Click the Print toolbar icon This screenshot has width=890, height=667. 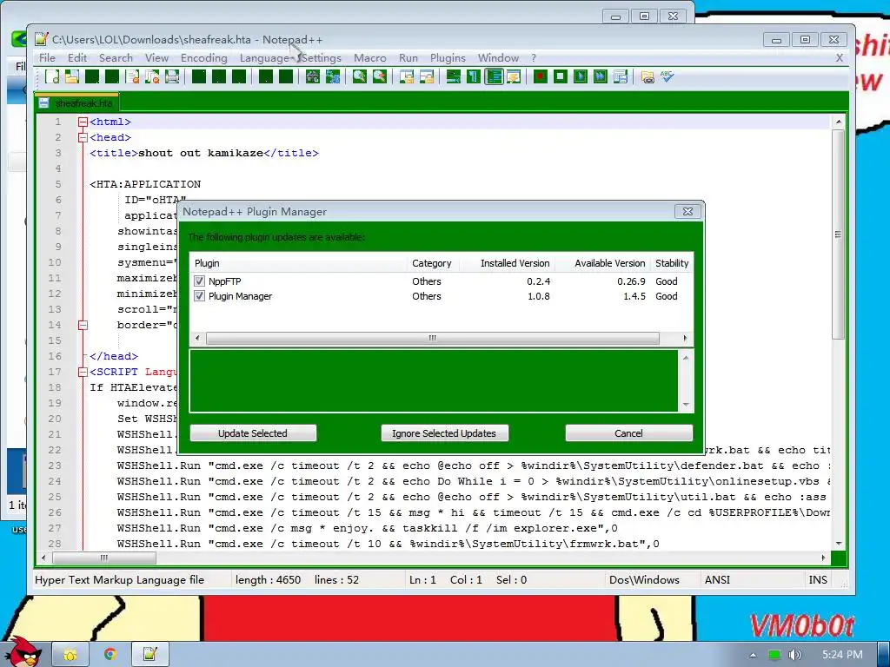[x=172, y=76]
